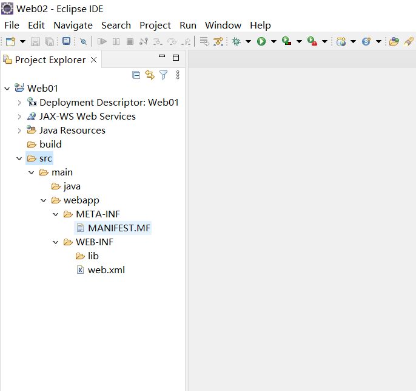
Task: Click the filter funnel icon
Action: click(164, 75)
